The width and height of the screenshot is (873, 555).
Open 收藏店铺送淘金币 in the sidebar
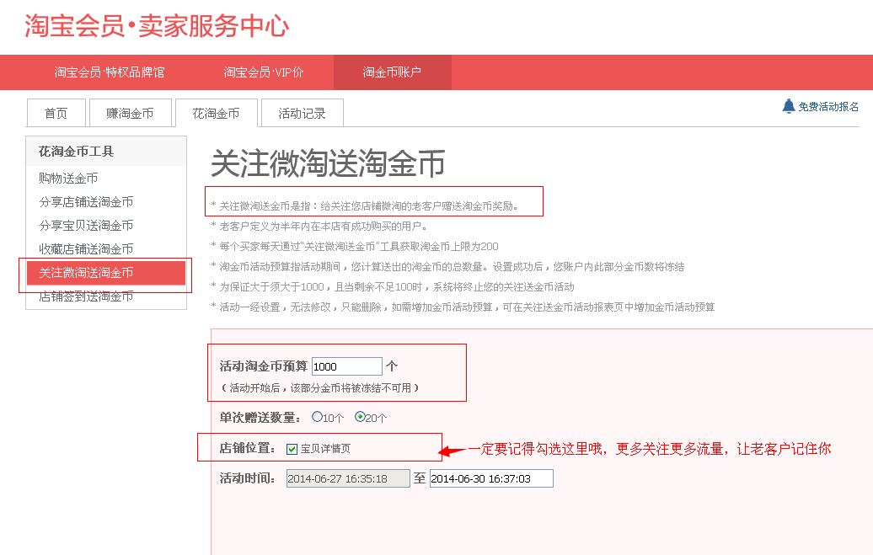(x=86, y=248)
